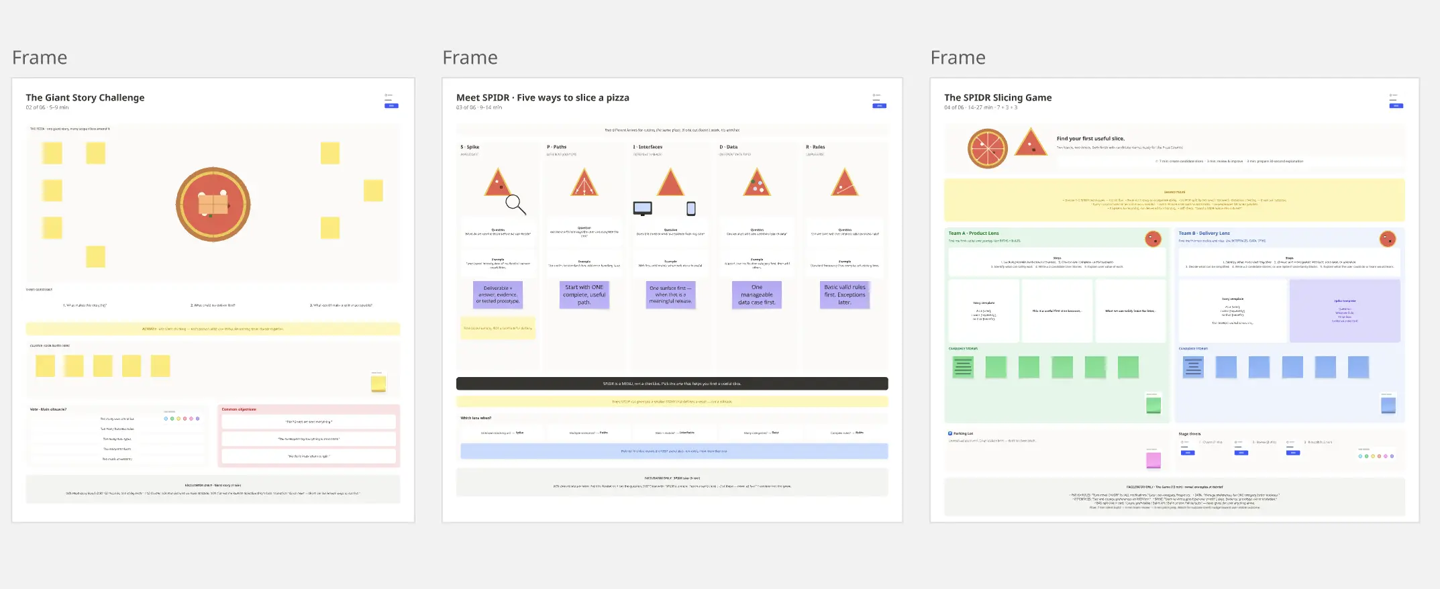Click the 'Which lens when?' heading
Screen dimensions: 1440x589
coord(476,418)
